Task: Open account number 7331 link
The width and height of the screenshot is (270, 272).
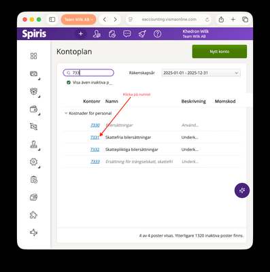Action: pos(95,137)
